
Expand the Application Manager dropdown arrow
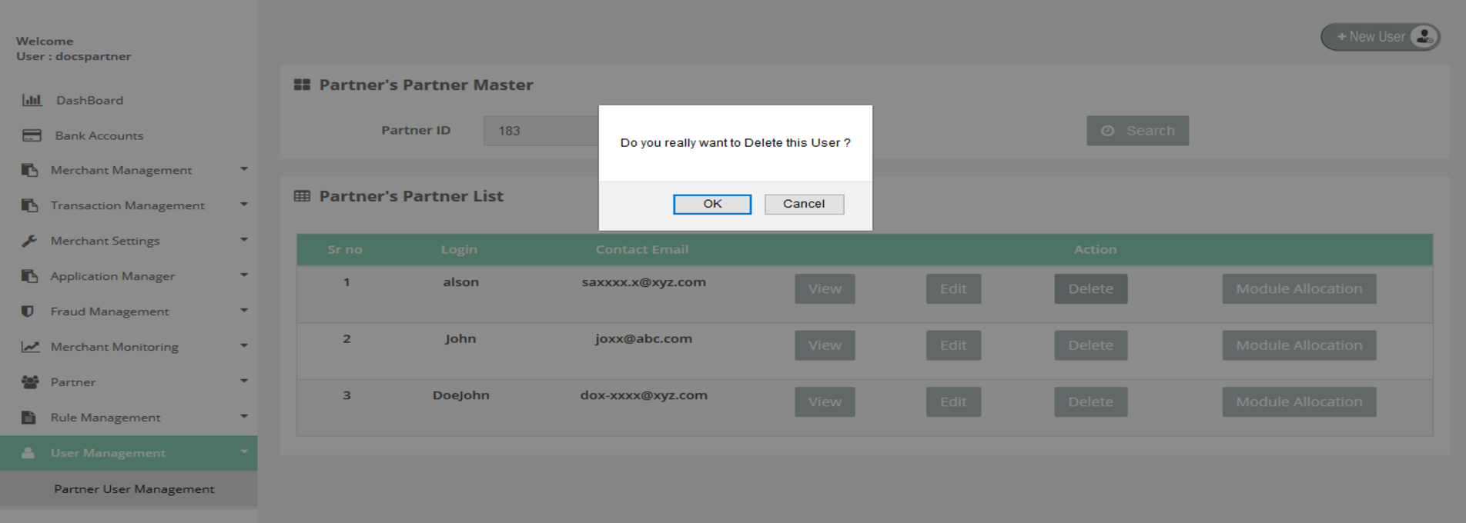pos(244,275)
